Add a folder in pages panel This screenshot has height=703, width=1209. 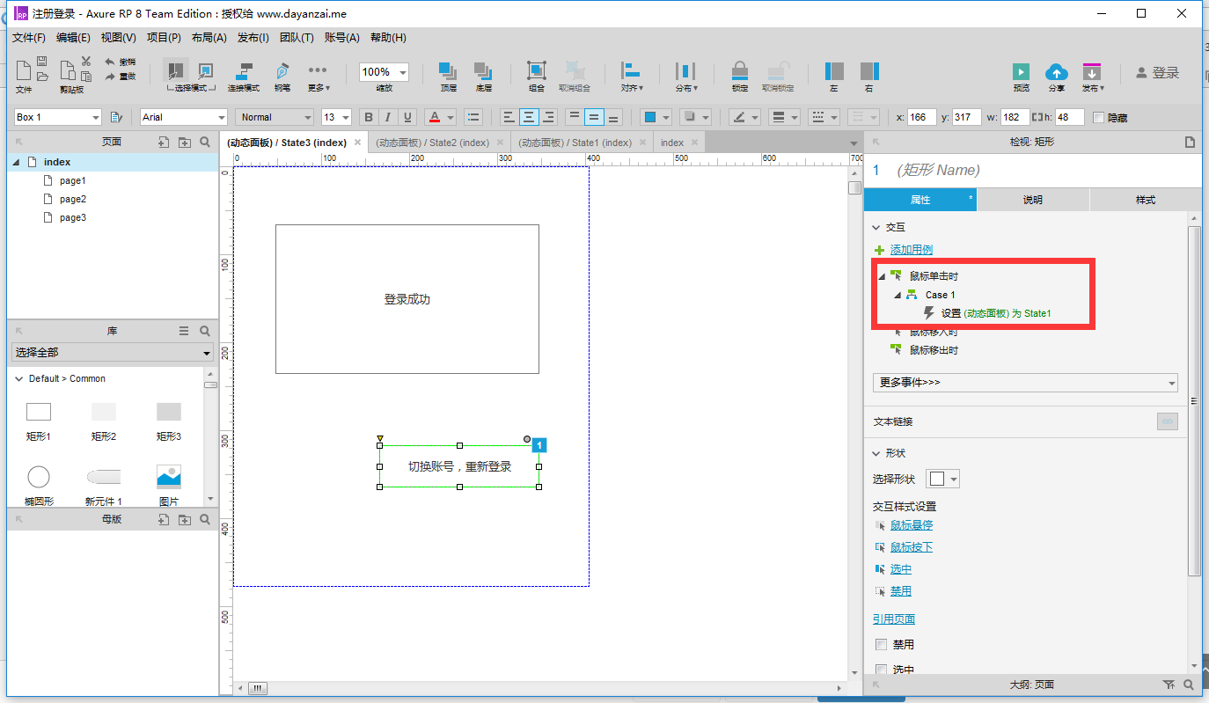click(x=185, y=142)
